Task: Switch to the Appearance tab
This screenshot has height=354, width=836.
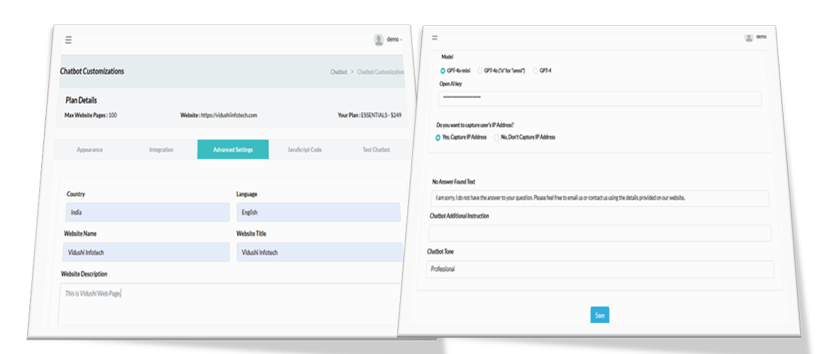Action: (x=90, y=150)
